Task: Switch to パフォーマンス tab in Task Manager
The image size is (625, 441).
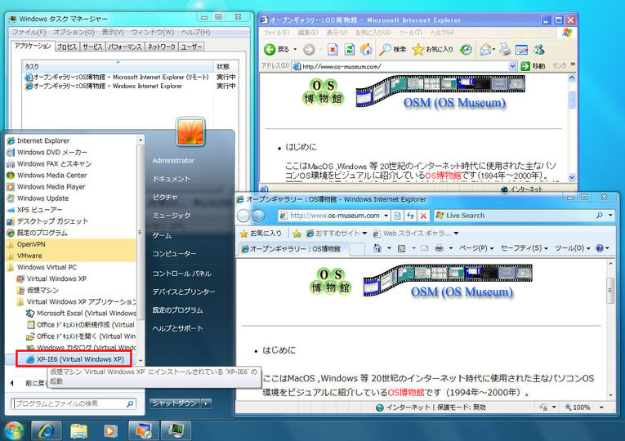Action: [125, 47]
